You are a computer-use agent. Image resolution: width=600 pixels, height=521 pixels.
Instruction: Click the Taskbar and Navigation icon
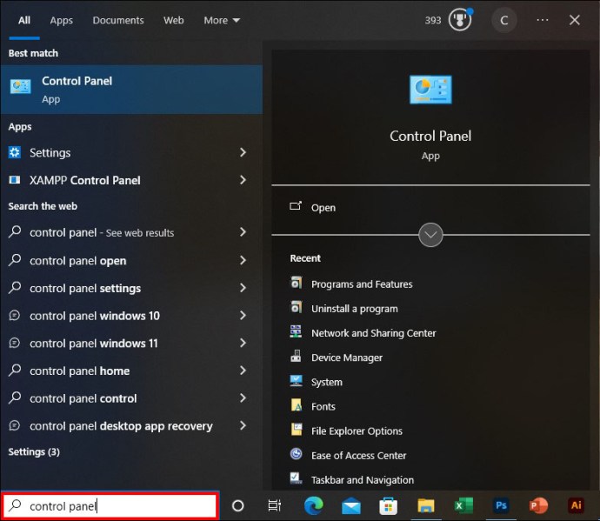pos(297,478)
